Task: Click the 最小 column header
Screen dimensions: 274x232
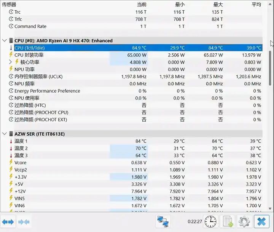Action: pyautogui.click(x=180, y=4)
